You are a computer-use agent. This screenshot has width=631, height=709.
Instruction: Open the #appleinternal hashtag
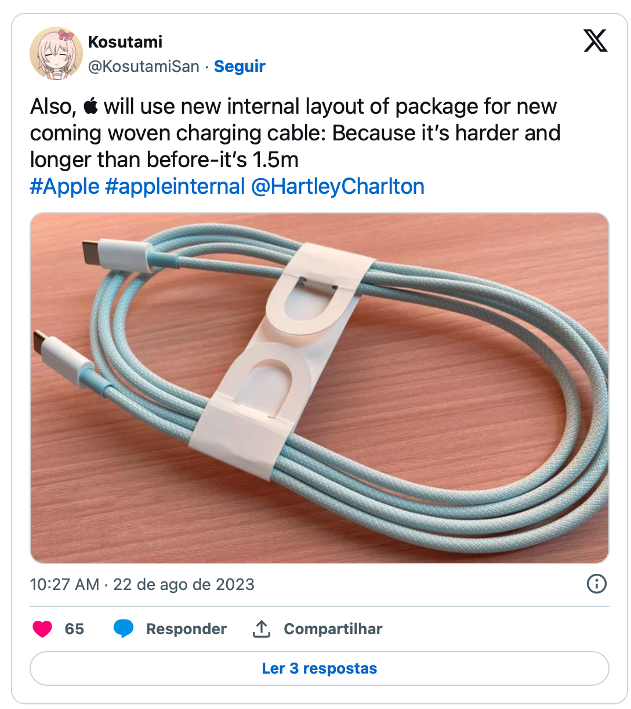175,186
